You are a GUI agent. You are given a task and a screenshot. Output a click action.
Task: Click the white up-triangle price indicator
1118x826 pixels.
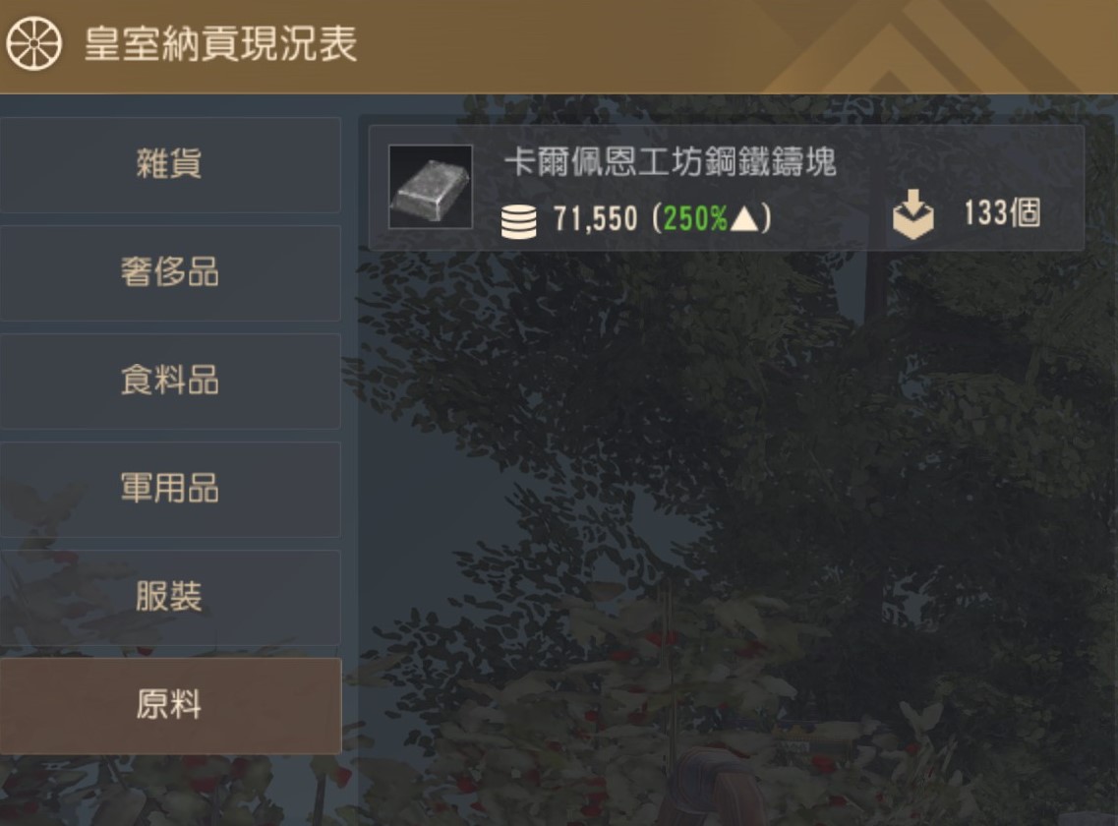744,218
